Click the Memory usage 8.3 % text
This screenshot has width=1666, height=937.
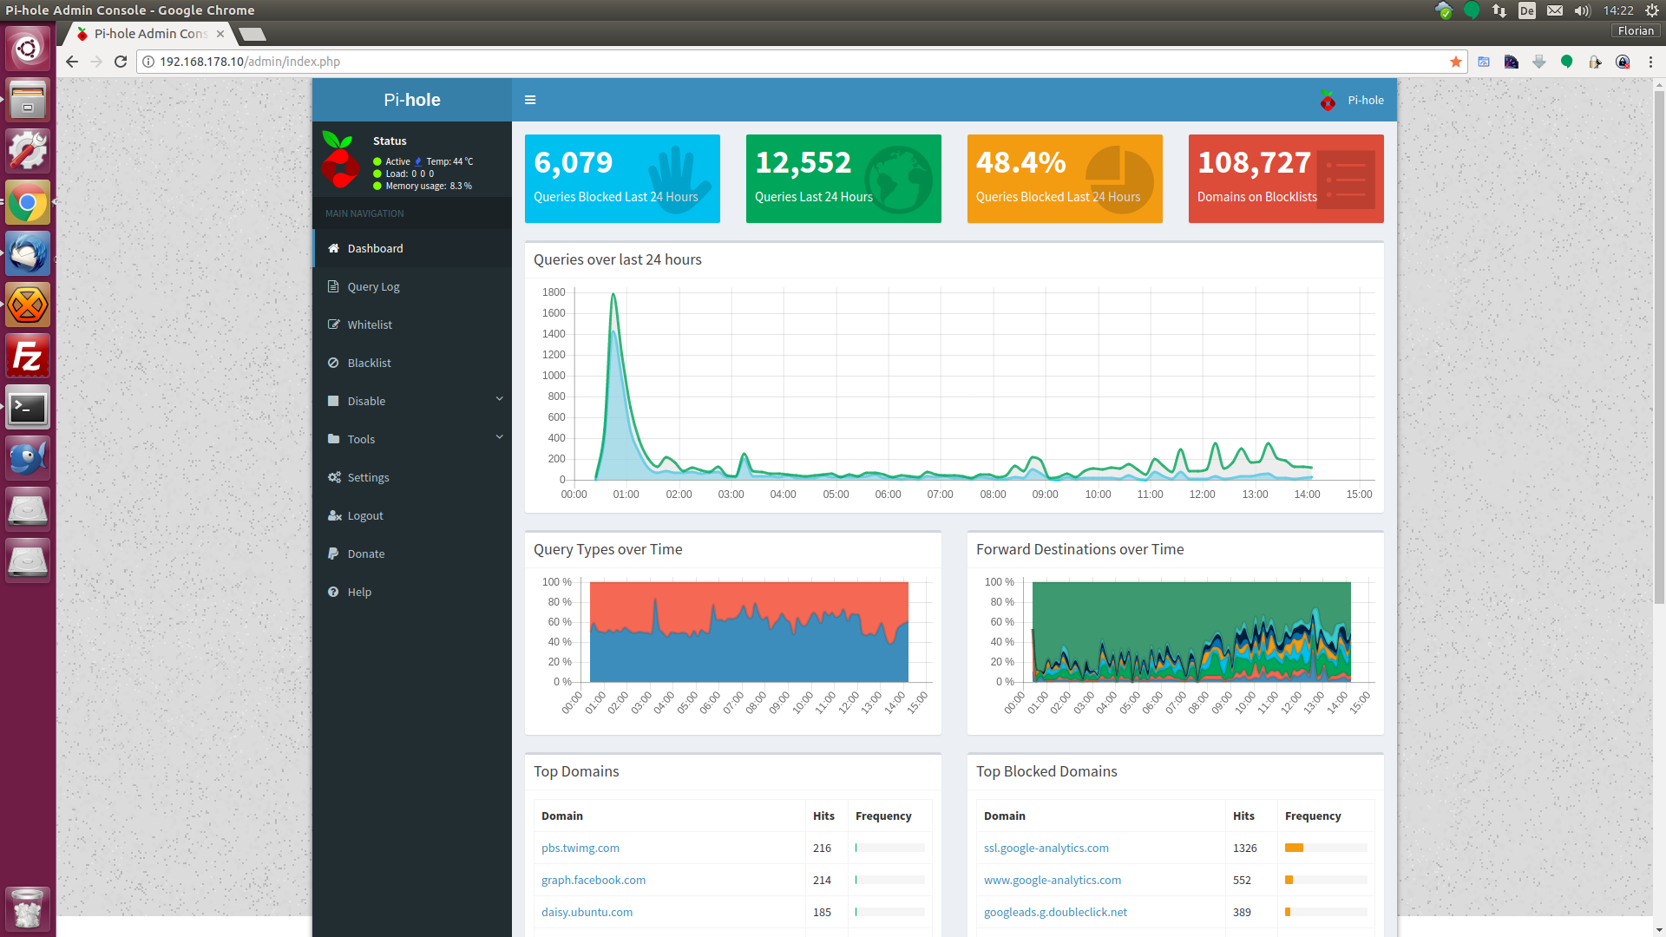(429, 186)
